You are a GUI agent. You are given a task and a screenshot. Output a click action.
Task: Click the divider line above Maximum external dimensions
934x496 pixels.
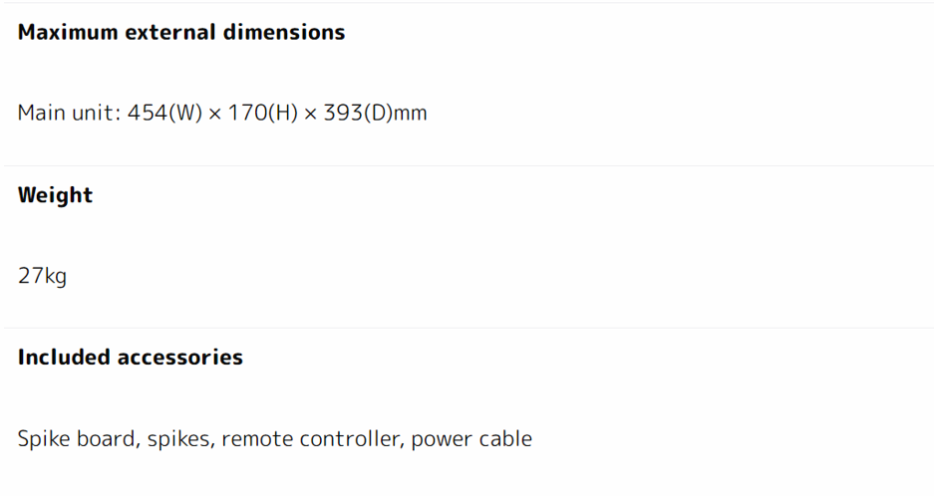click(467, 3)
